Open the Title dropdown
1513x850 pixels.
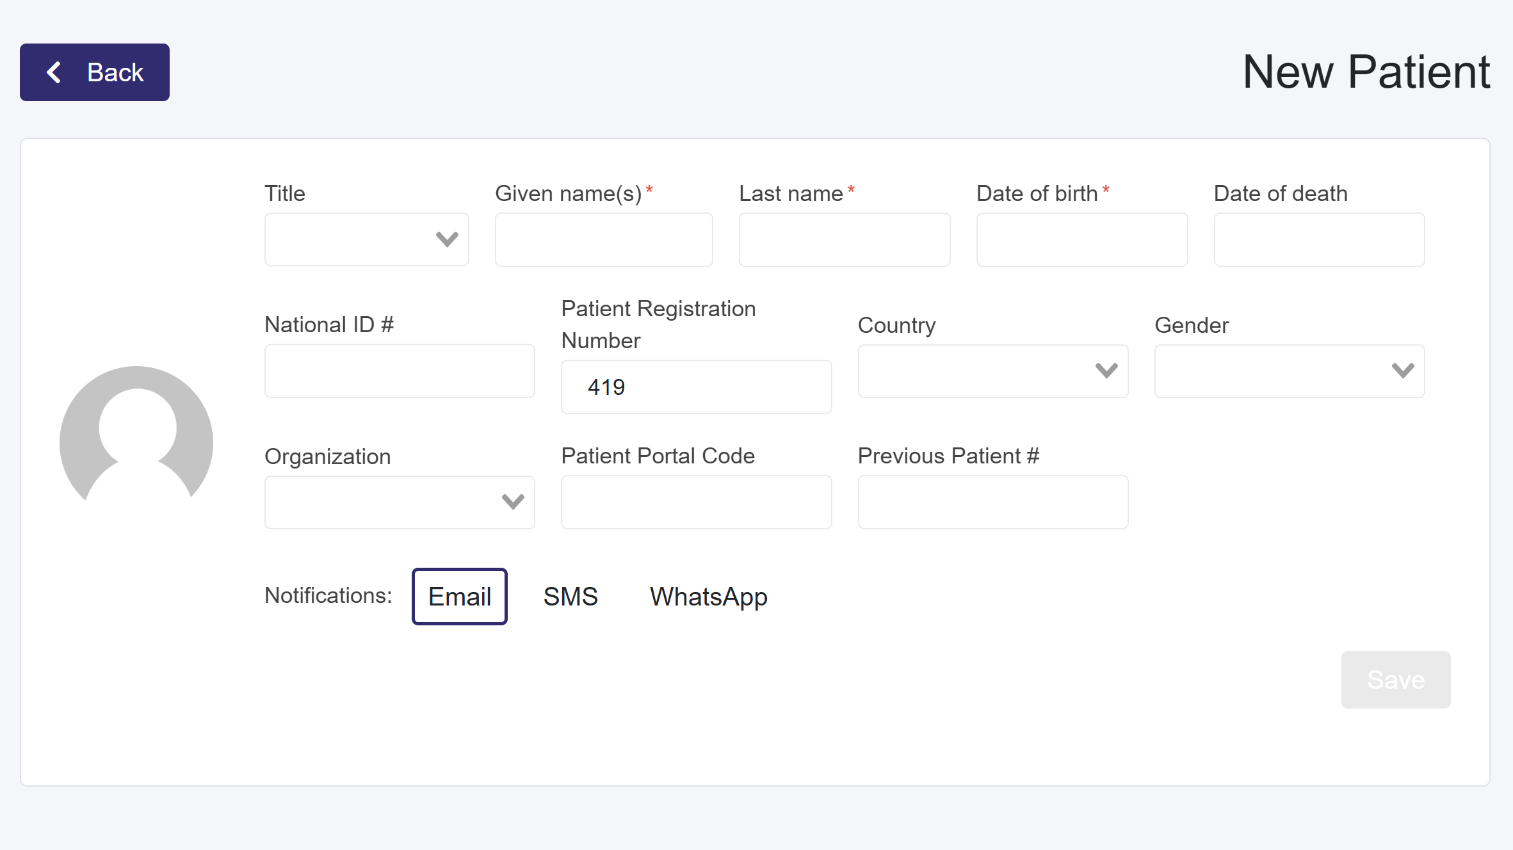(x=366, y=239)
